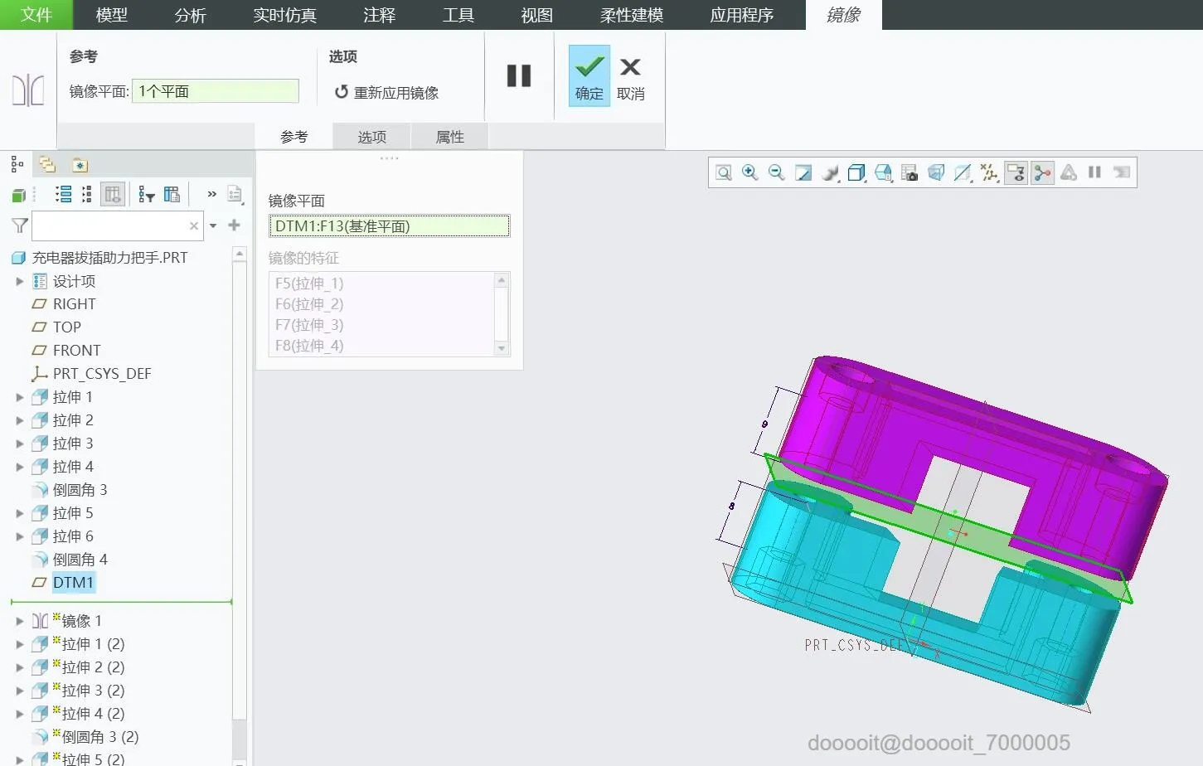Confirm the mirror with 确定 checkmark
Image resolution: width=1203 pixels, height=766 pixels.
tap(589, 75)
